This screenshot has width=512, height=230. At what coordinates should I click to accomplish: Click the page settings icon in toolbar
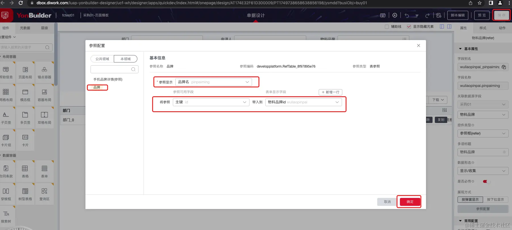439,15
